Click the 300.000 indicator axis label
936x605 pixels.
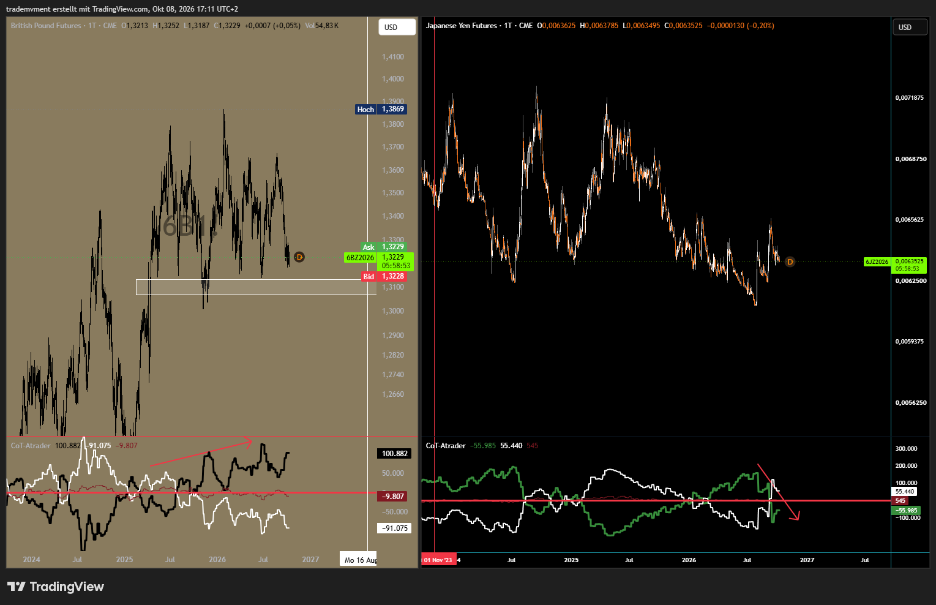[907, 449]
